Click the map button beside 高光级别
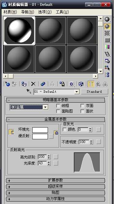The width and height of the screenshot is (114, 204). pos(56,157)
